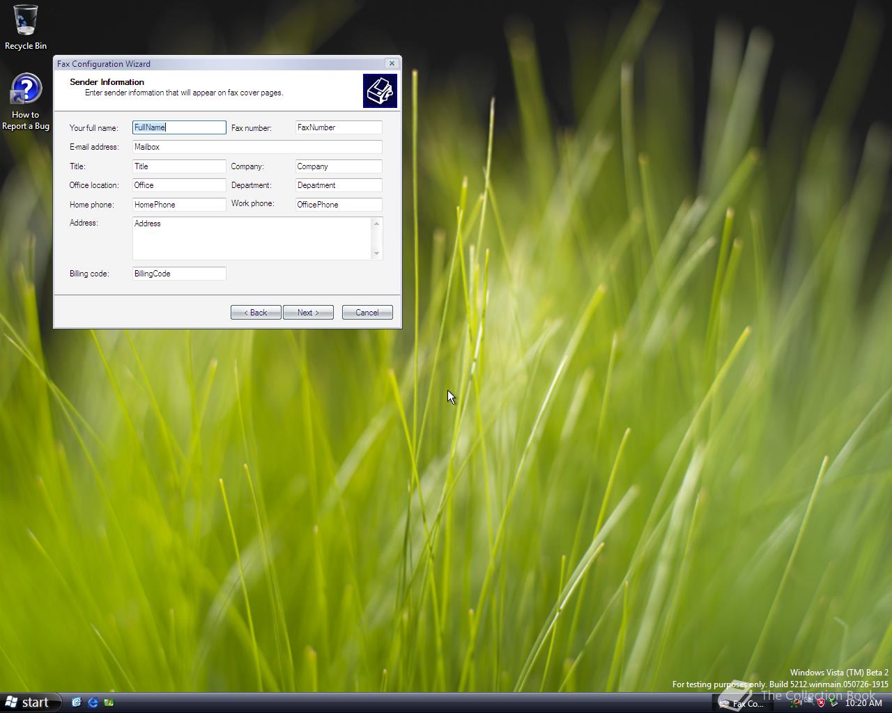Select the Fax Co... taskbar button
This screenshot has width=892, height=713.
[742, 703]
